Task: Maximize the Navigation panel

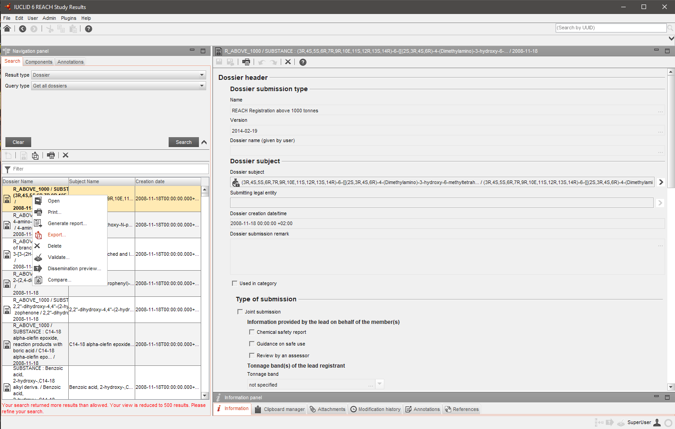Action: (x=203, y=51)
